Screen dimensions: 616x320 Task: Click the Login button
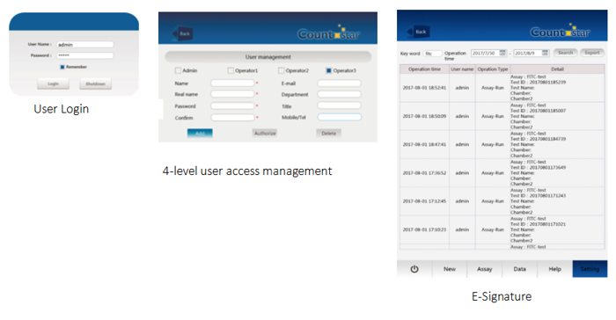53,84
